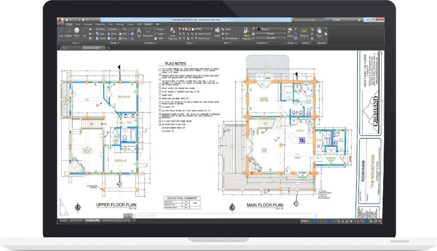
Task: Click the Stretch tool
Action: coord(101,39)
